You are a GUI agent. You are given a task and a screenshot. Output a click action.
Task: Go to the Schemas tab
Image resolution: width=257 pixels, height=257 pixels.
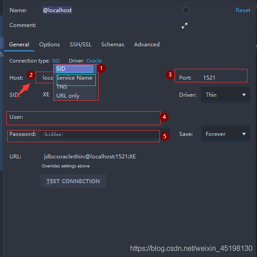point(113,45)
